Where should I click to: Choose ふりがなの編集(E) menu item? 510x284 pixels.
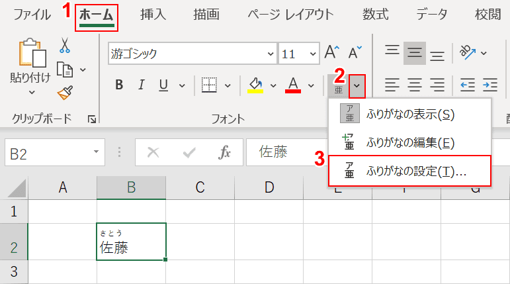coord(410,142)
